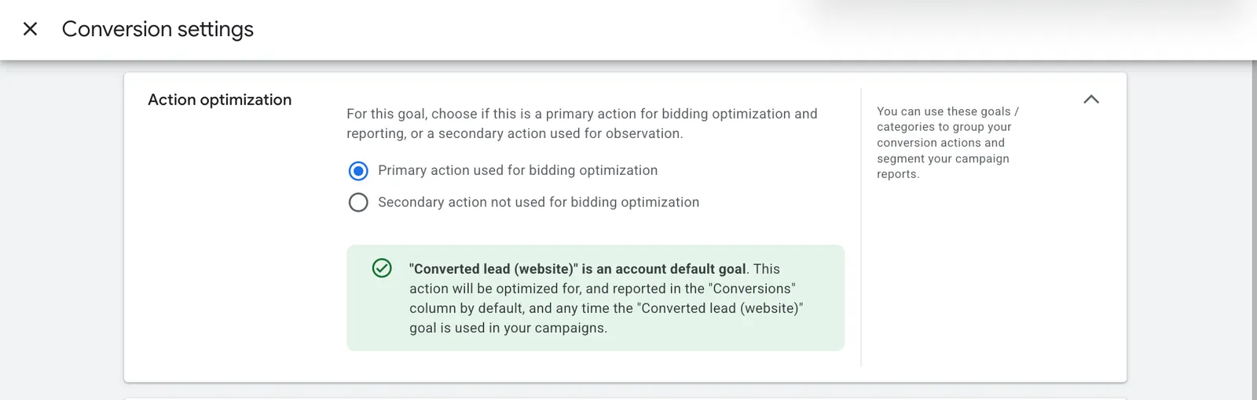Click "Secondary action not used for bidding optimization" label
1257x400 pixels.
point(538,202)
